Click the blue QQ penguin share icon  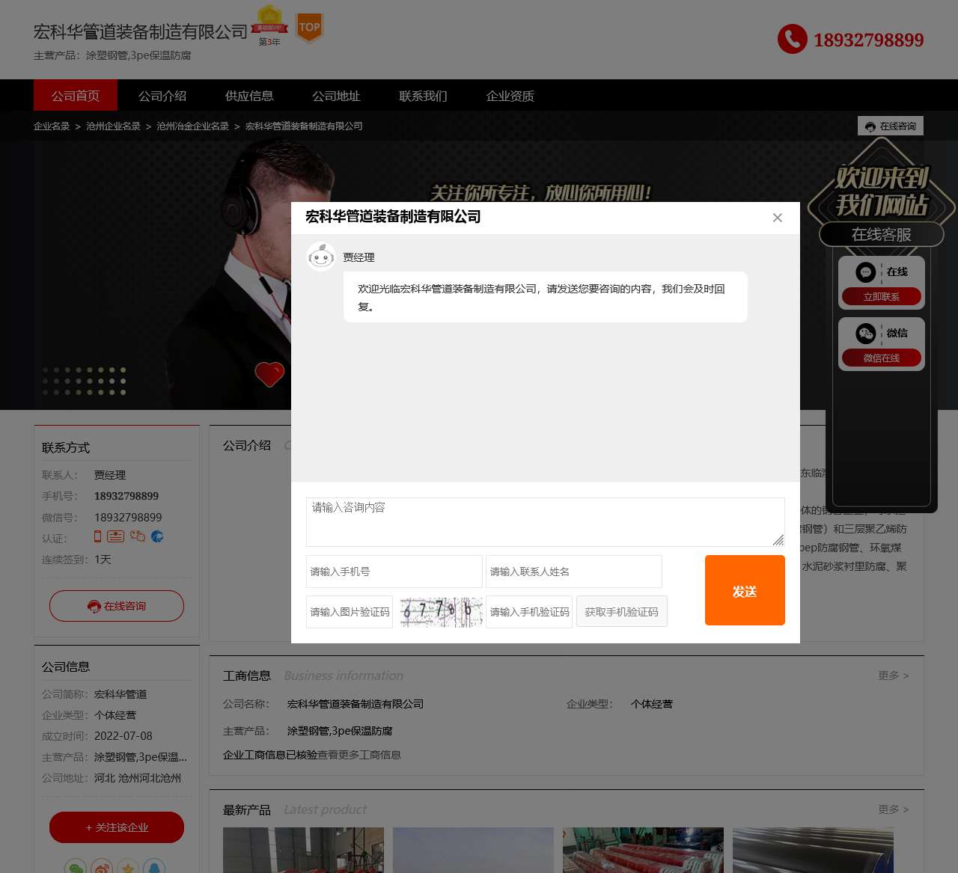(x=155, y=867)
